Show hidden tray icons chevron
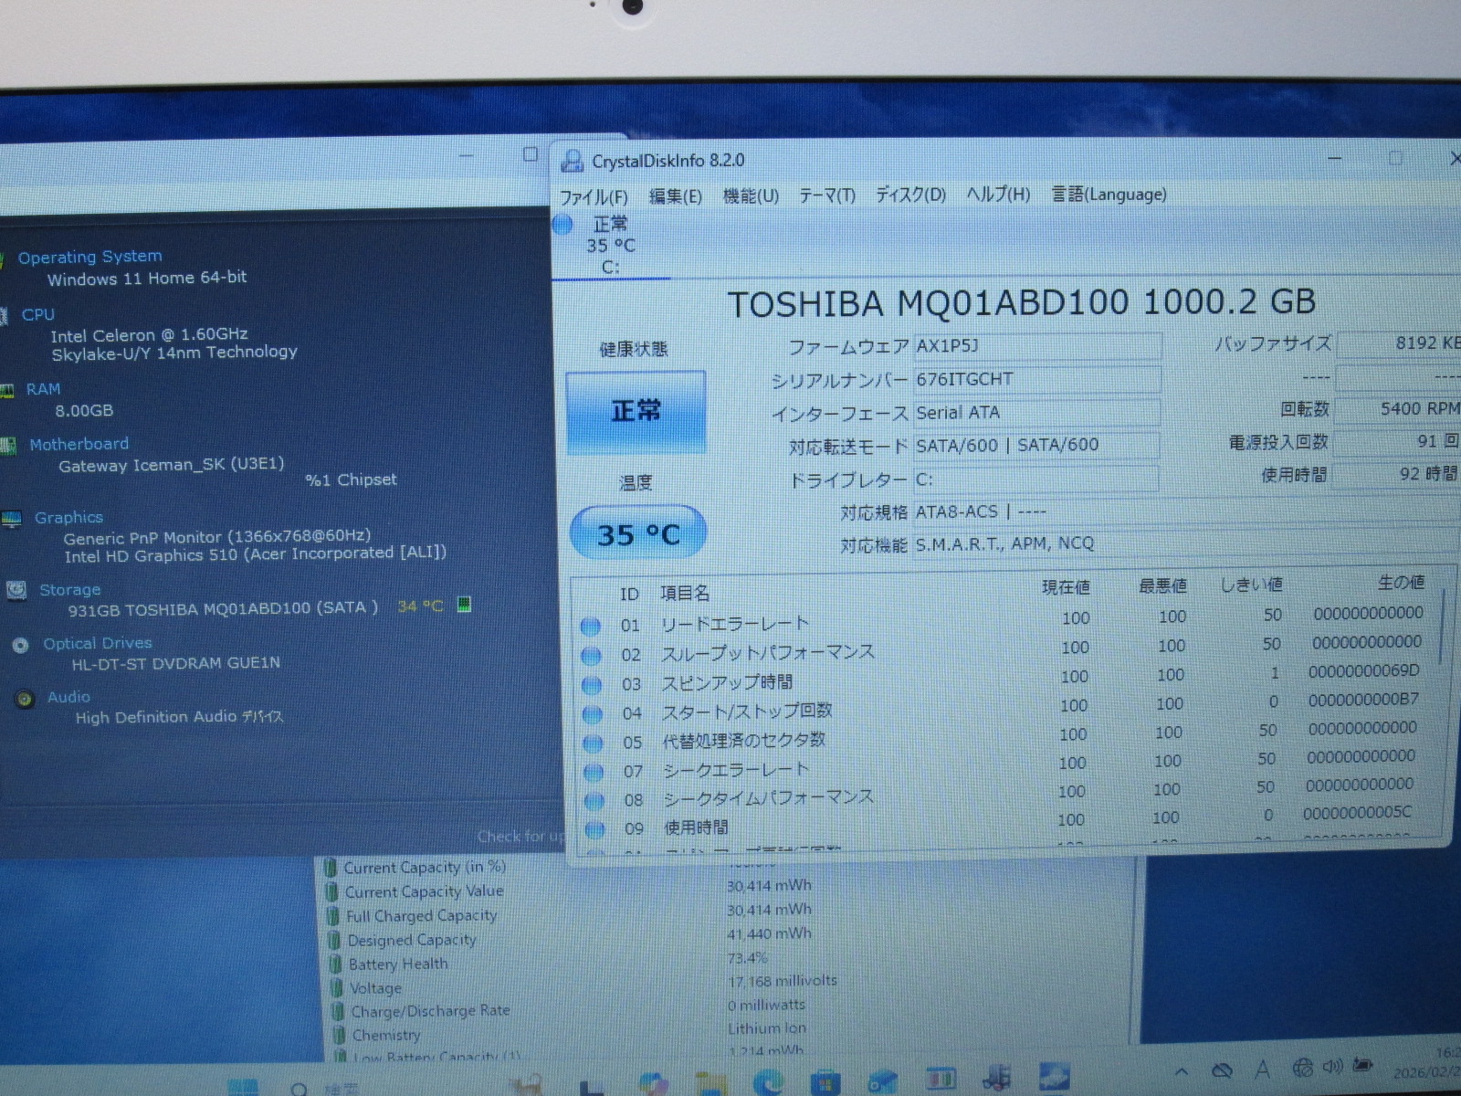 (x=1181, y=1070)
